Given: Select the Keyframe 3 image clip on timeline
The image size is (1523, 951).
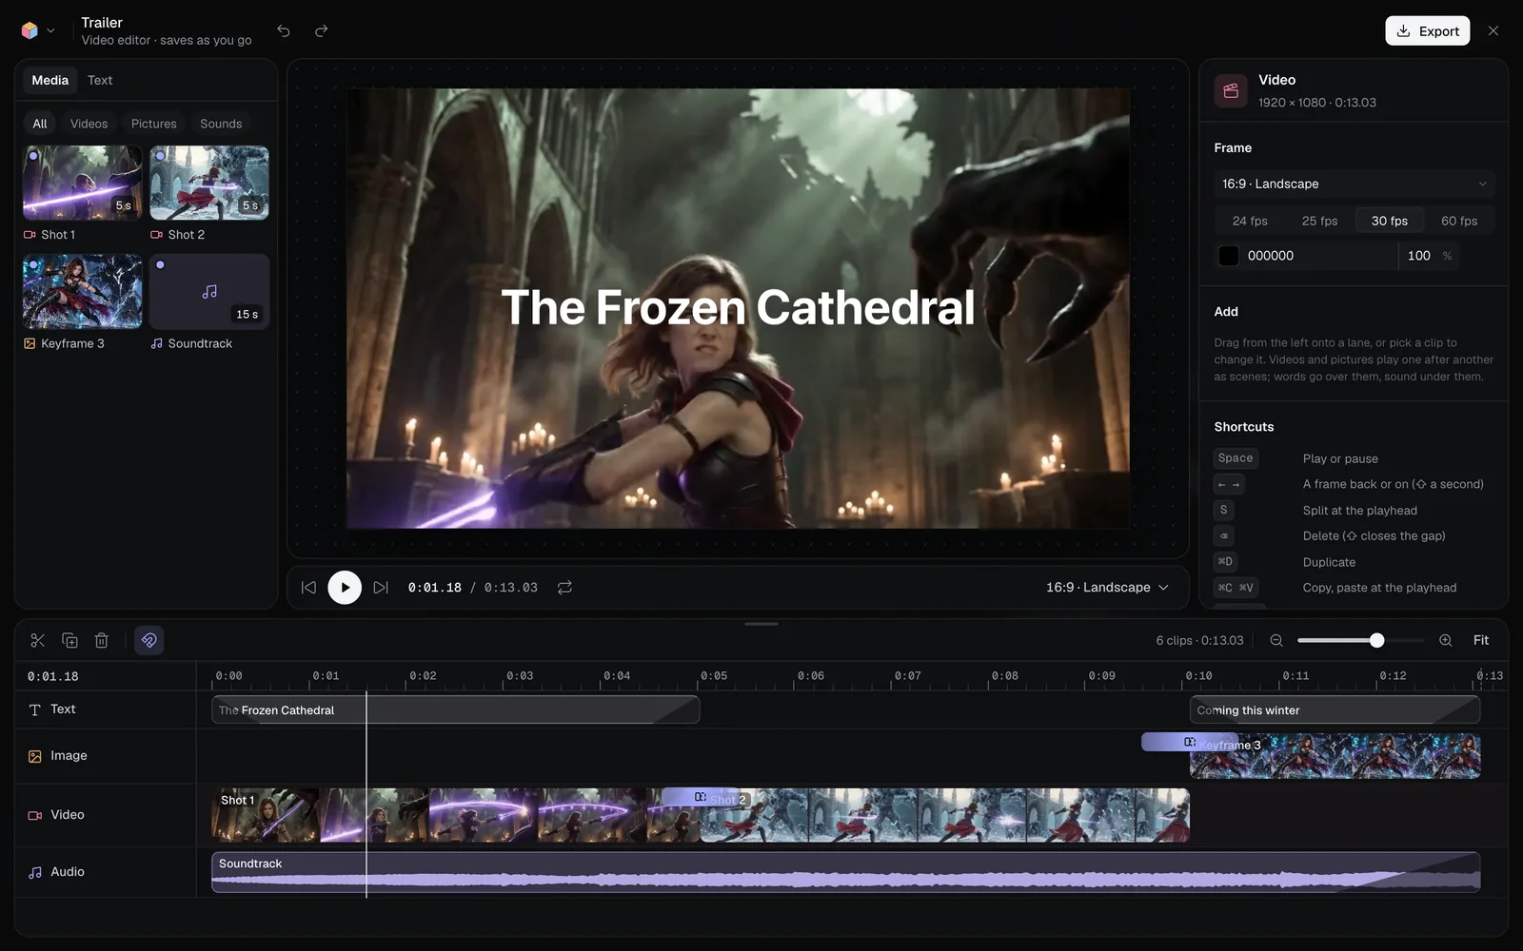Looking at the screenshot, I should point(1335,757).
